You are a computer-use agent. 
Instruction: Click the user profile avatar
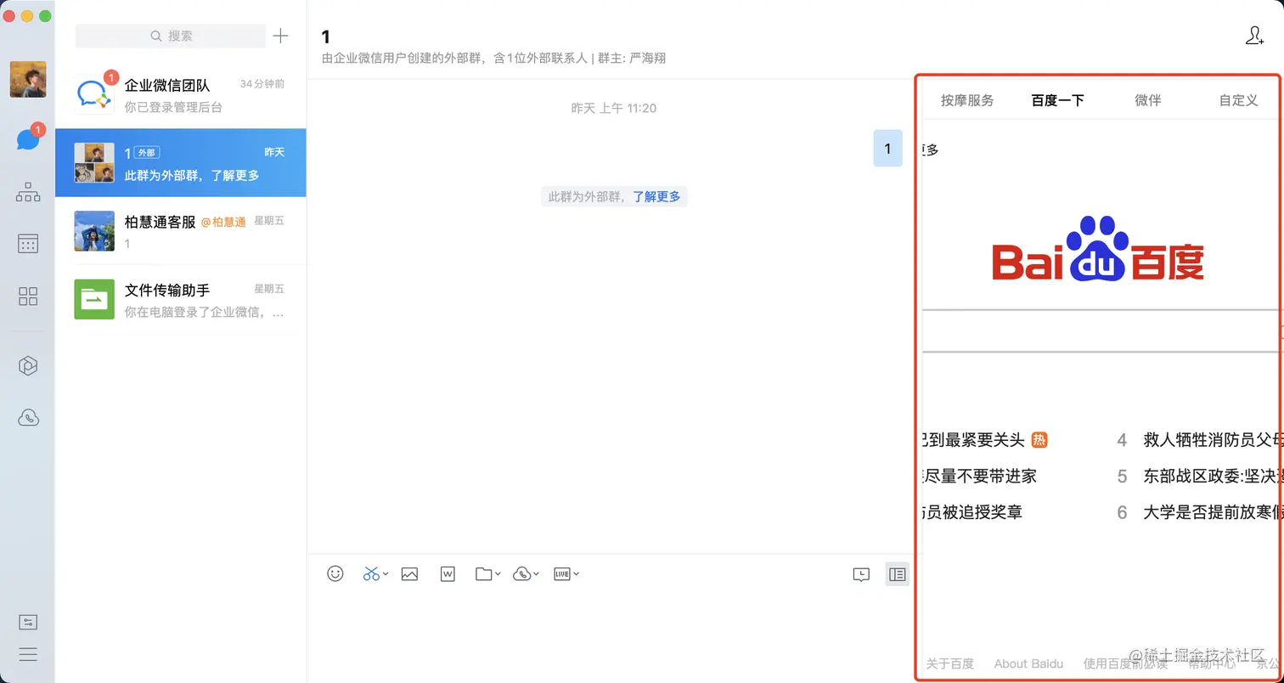(28, 79)
